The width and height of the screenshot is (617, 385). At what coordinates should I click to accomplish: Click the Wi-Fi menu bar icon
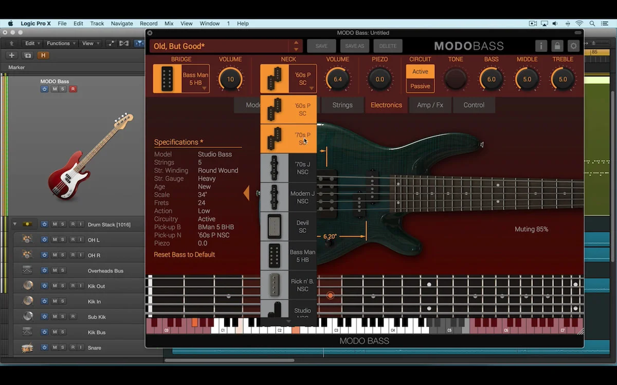579,24
